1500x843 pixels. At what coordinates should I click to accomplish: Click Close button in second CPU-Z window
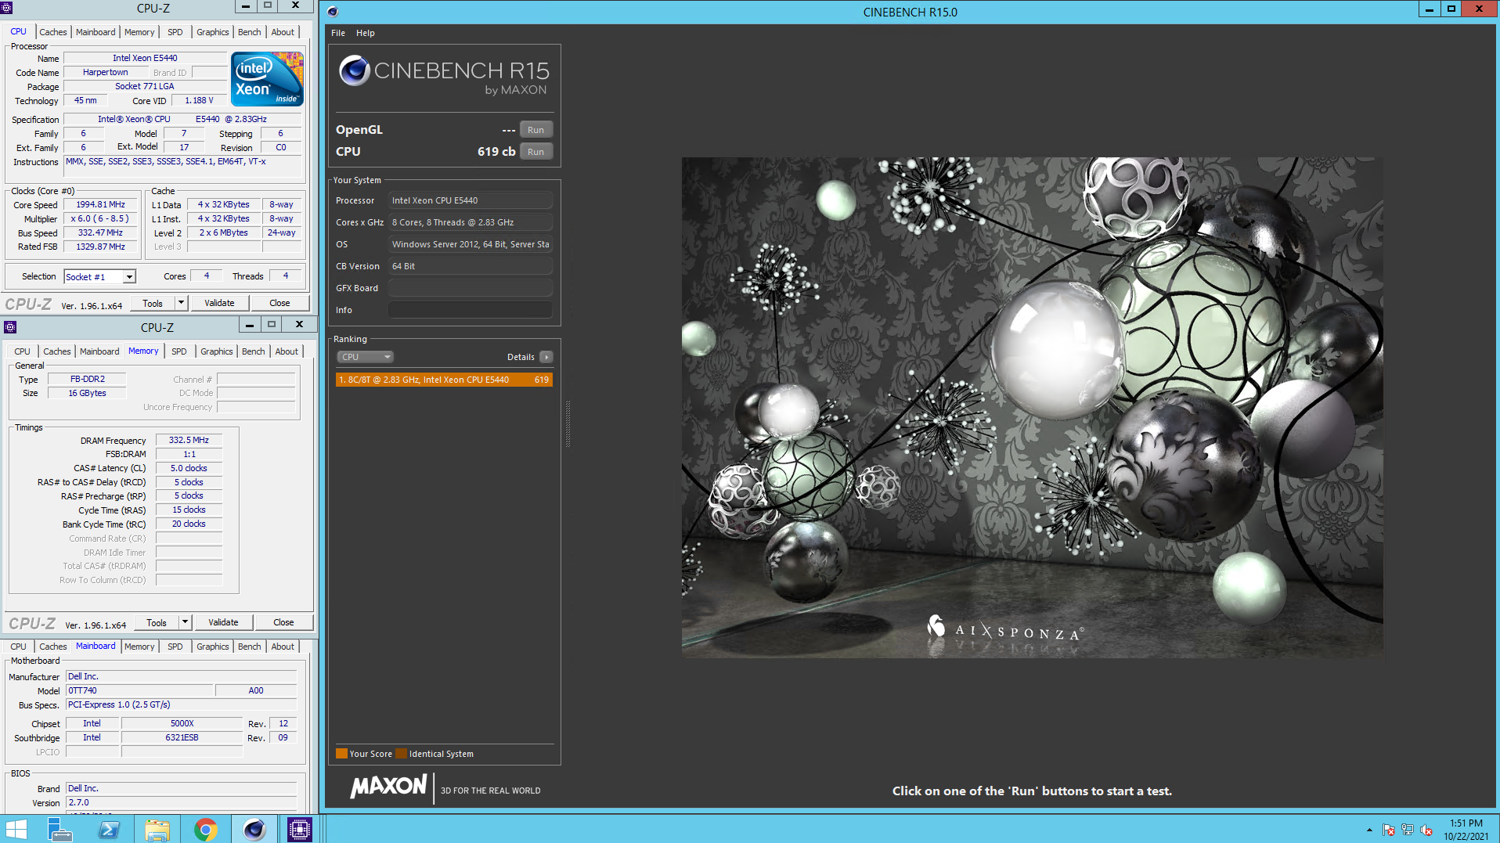tap(283, 622)
